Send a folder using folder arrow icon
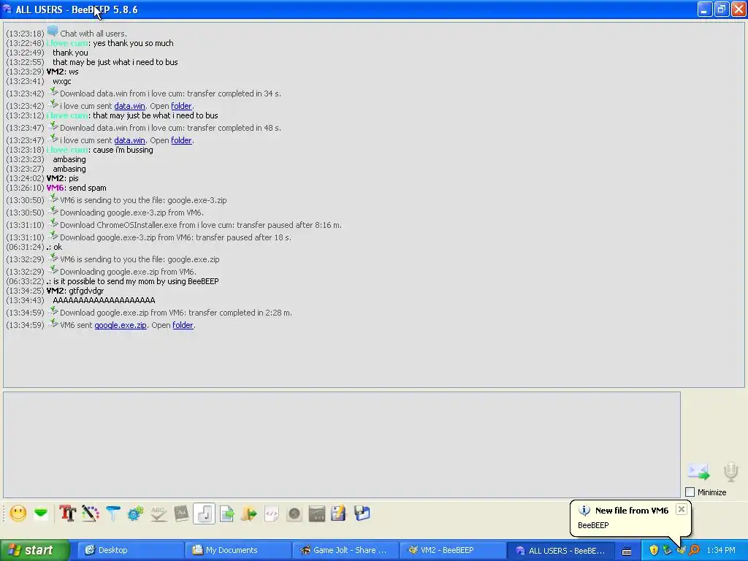748x561 pixels. tap(249, 514)
